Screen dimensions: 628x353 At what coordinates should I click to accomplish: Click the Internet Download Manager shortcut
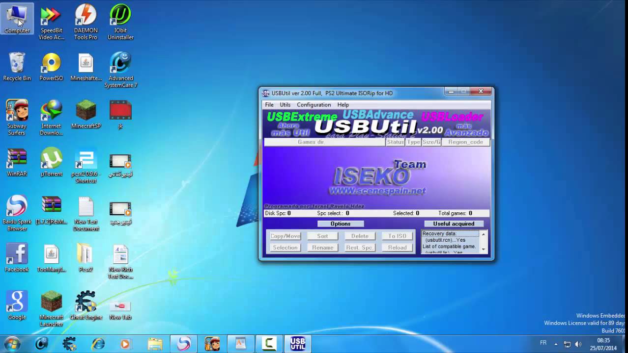[x=52, y=118]
